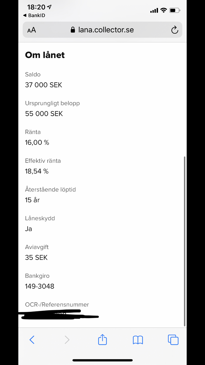Show all open tabs icon
Viewport: 205px width, 365px height.
tap(173, 340)
